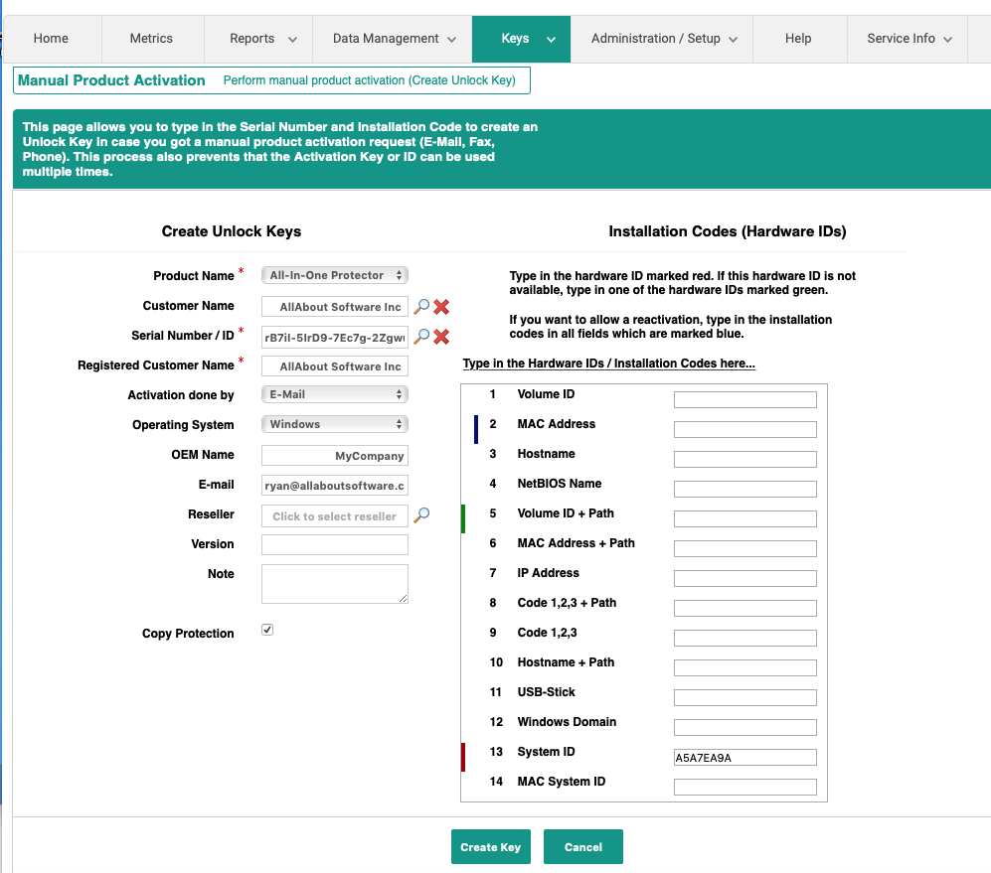
Task: Click the magnifier icon beside Customer Name
Action: click(421, 307)
